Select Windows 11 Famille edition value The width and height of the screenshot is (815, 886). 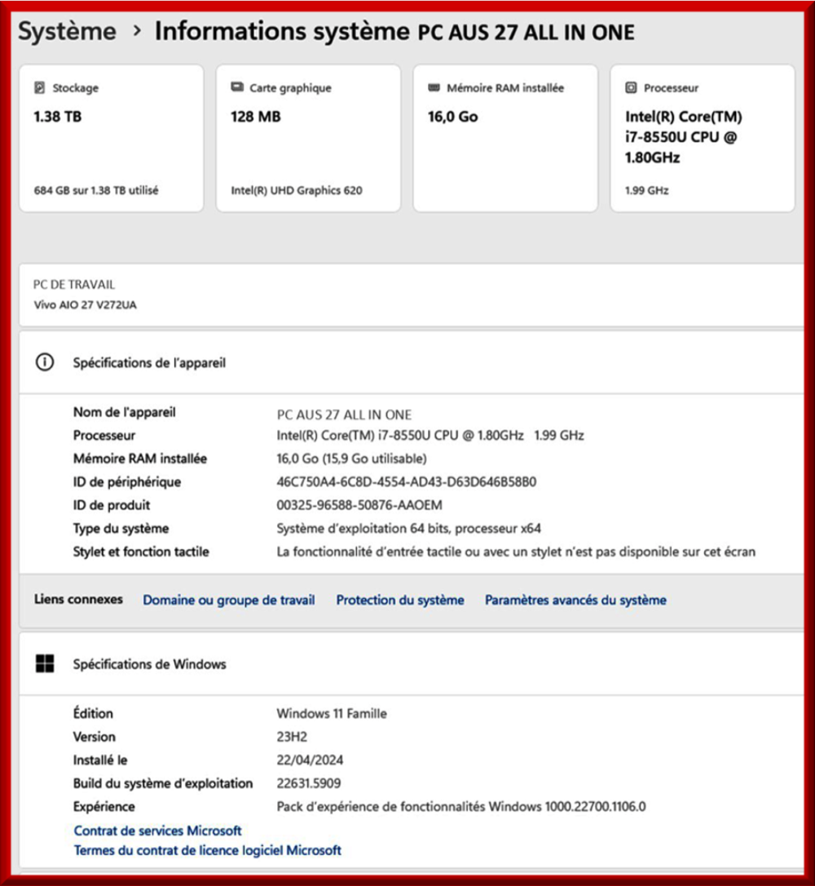click(332, 714)
